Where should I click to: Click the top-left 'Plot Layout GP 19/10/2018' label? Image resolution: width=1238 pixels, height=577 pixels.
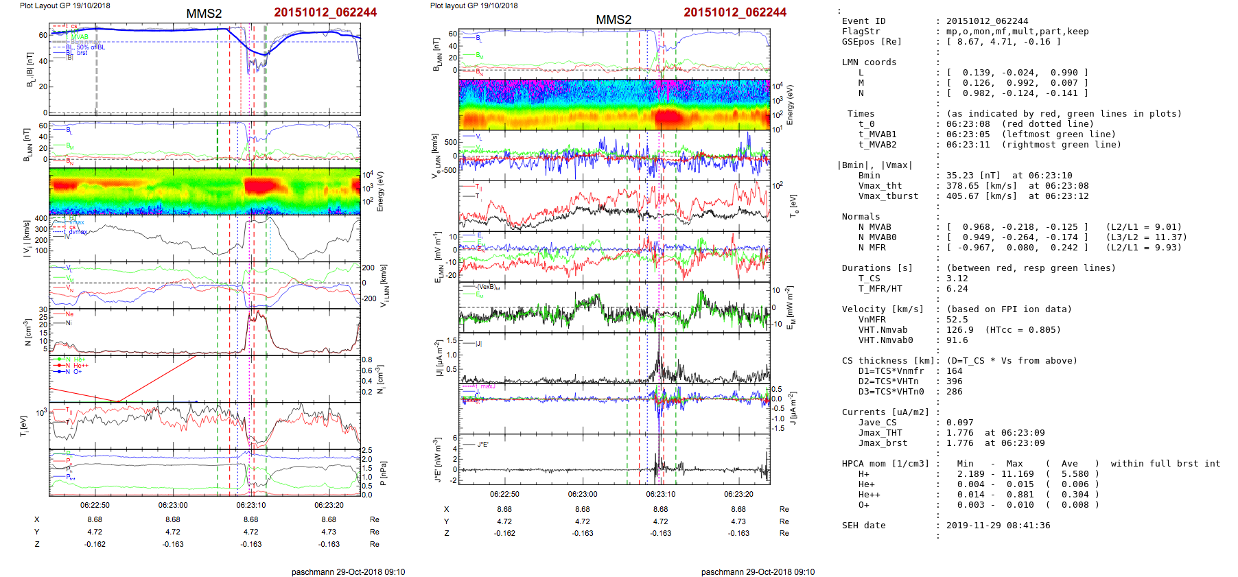pyautogui.click(x=65, y=5)
